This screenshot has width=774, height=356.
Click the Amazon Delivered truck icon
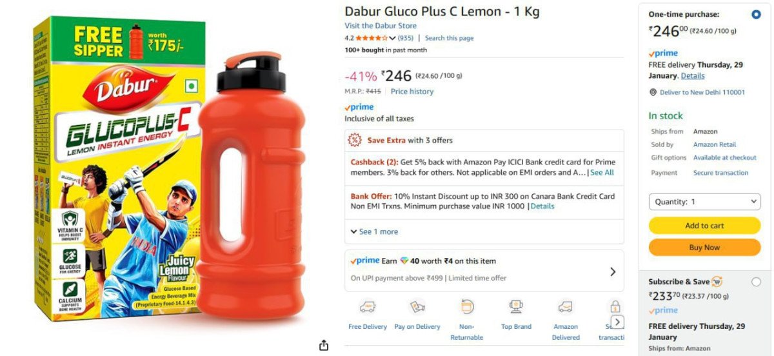pos(566,306)
